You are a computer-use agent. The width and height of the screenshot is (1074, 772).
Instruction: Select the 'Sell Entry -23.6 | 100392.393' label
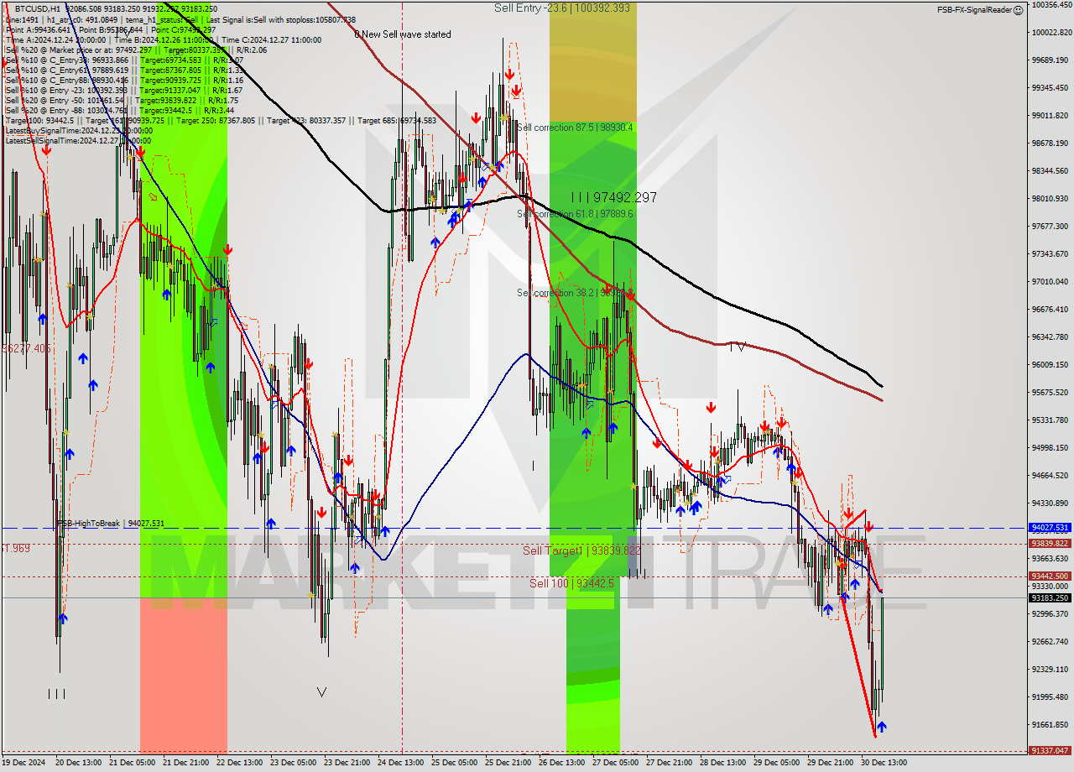tap(561, 8)
